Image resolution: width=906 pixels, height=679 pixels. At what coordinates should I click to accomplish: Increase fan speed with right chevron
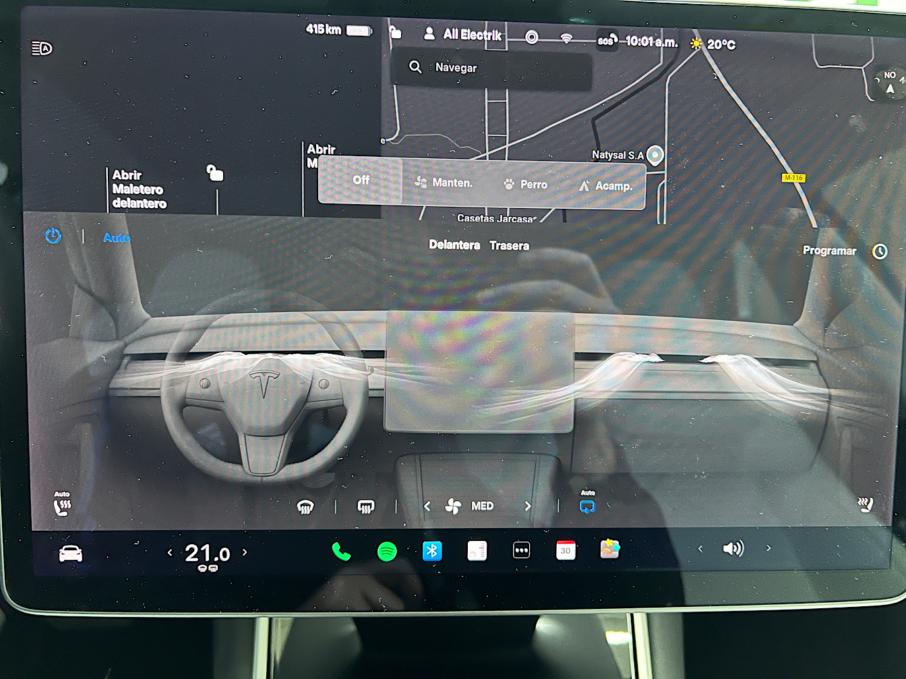[527, 506]
